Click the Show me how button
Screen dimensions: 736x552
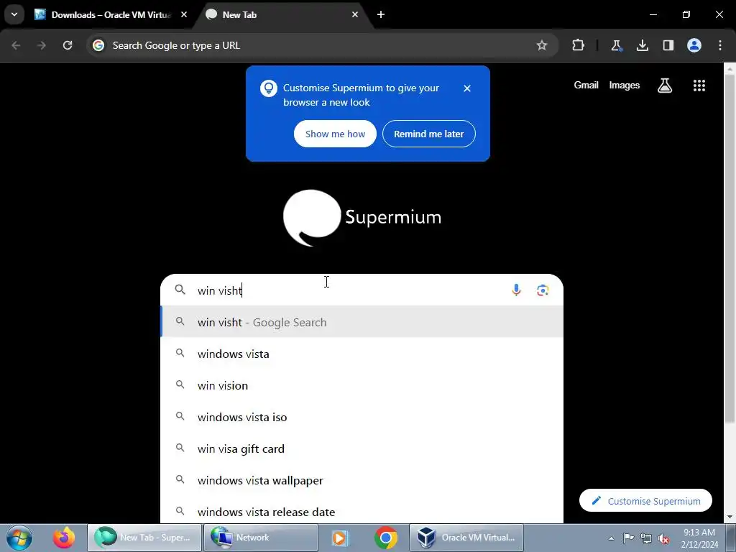click(335, 134)
